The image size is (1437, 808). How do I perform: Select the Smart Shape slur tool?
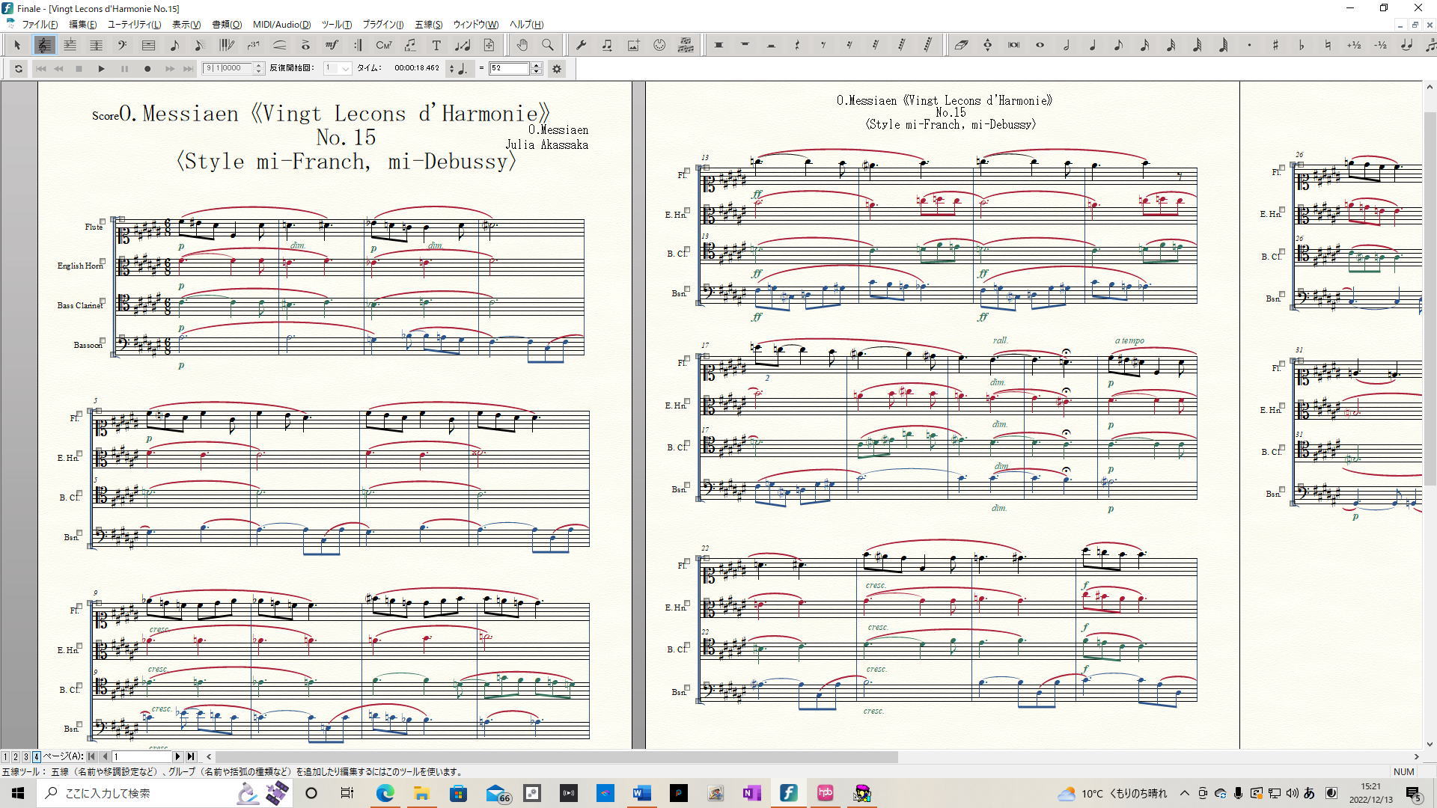279,45
